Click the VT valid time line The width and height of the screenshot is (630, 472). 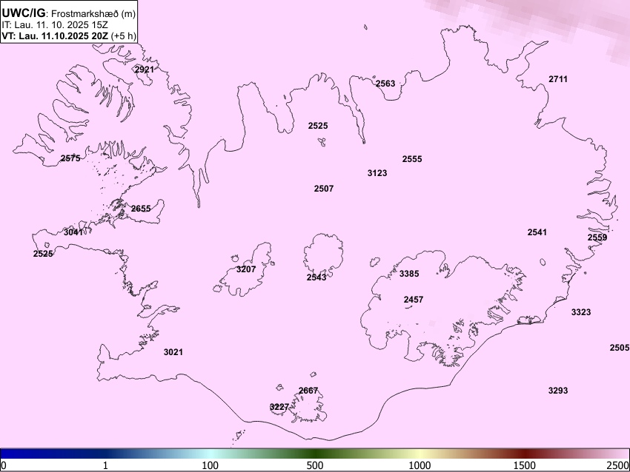69,36
